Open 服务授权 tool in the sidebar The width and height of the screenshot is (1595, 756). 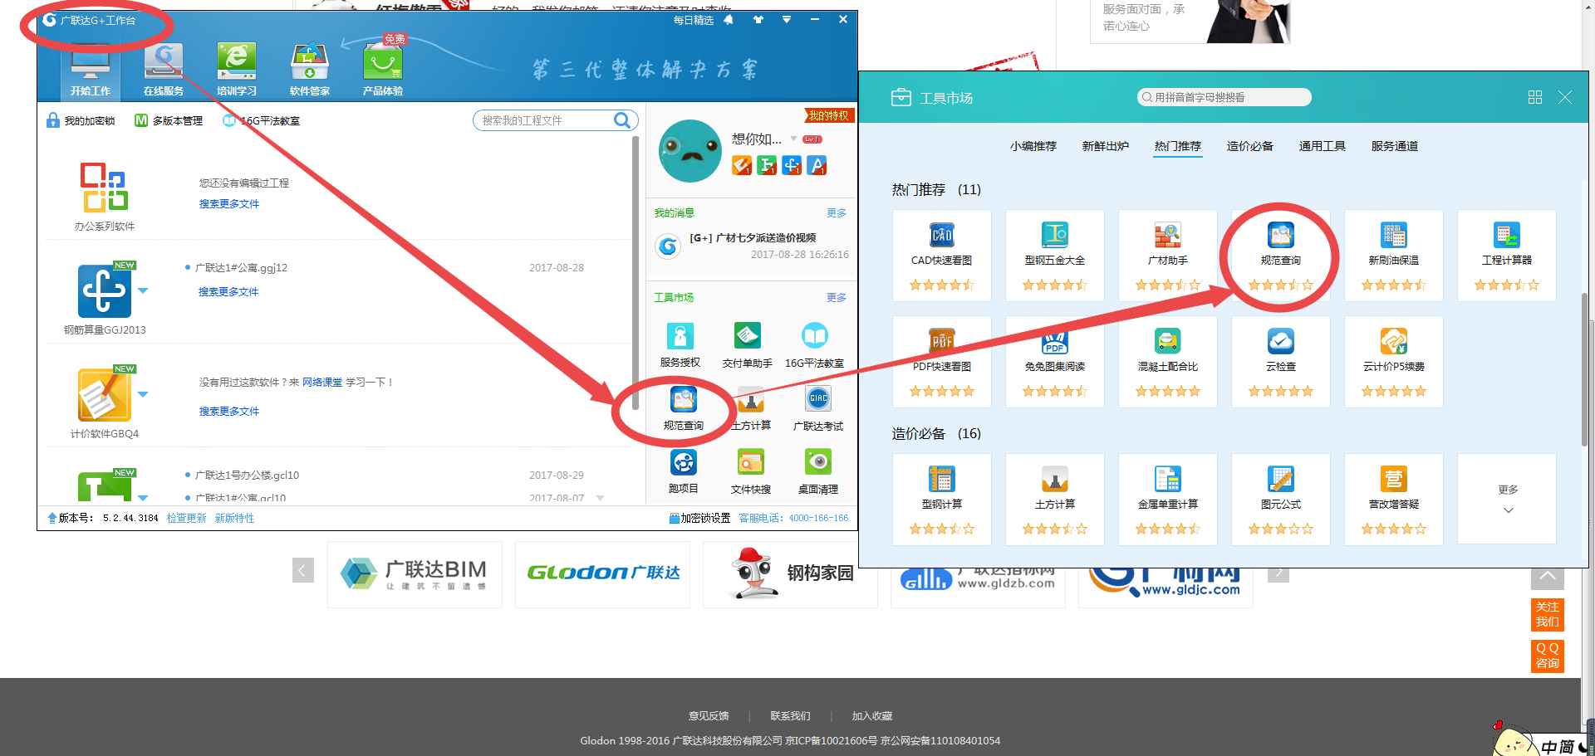pos(680,344)
